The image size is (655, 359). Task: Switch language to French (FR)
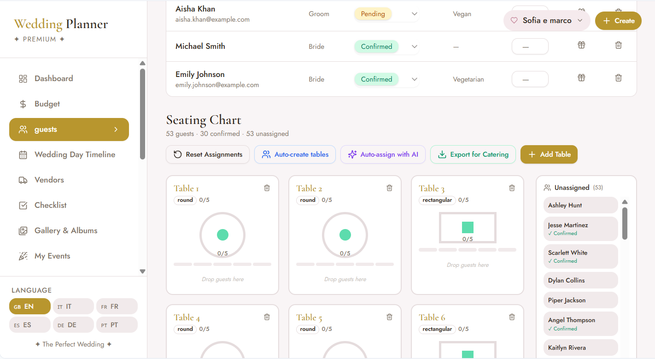pos(117,306)
